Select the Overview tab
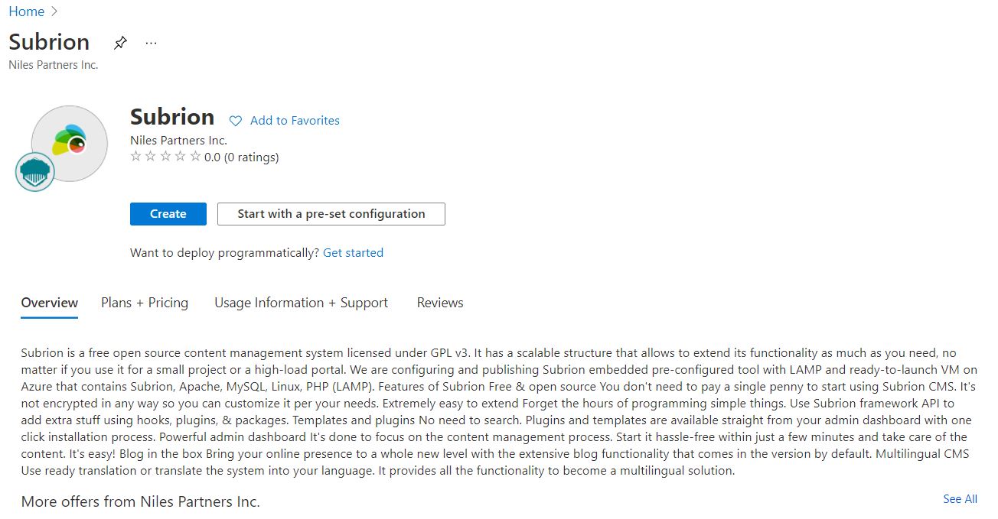The image size is (998, 519). pos(50,303)
